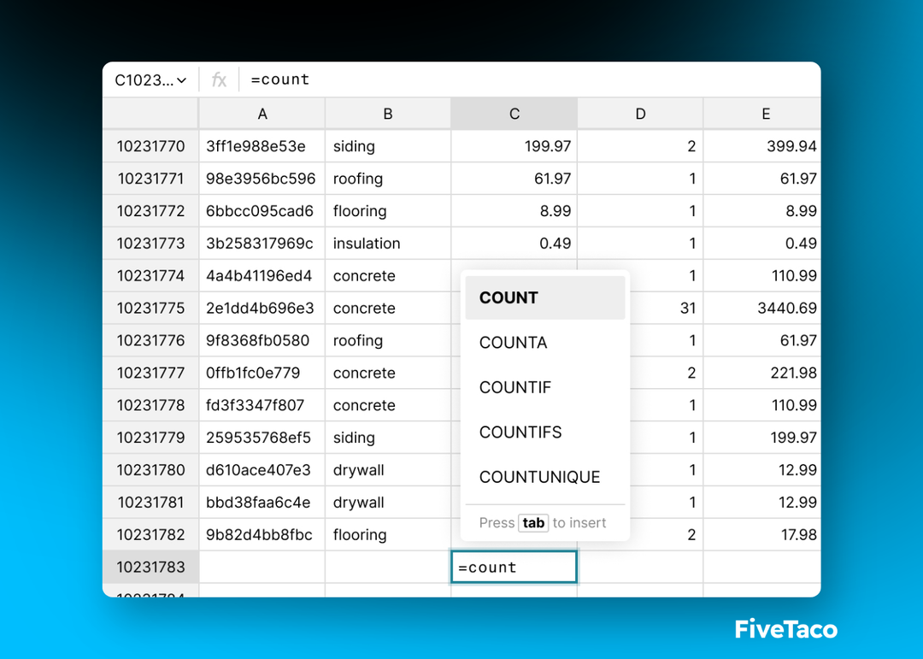Select cell containing 3ff1e988e53e
The image size is (923, 659).
[x=262, y=146]
